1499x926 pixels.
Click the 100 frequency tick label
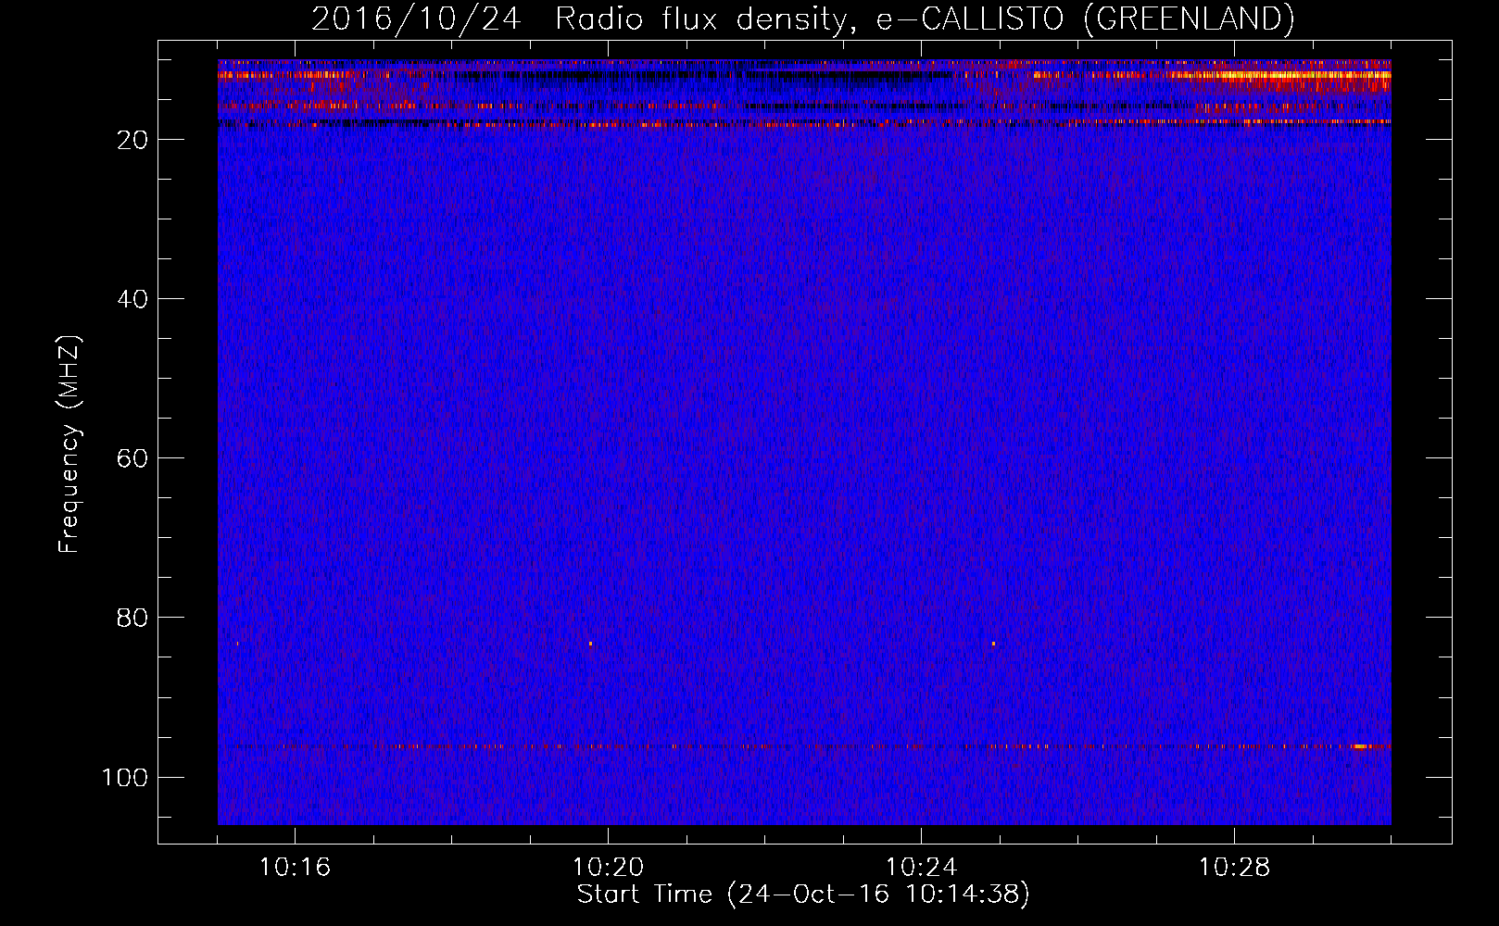(x=125, y=777)
